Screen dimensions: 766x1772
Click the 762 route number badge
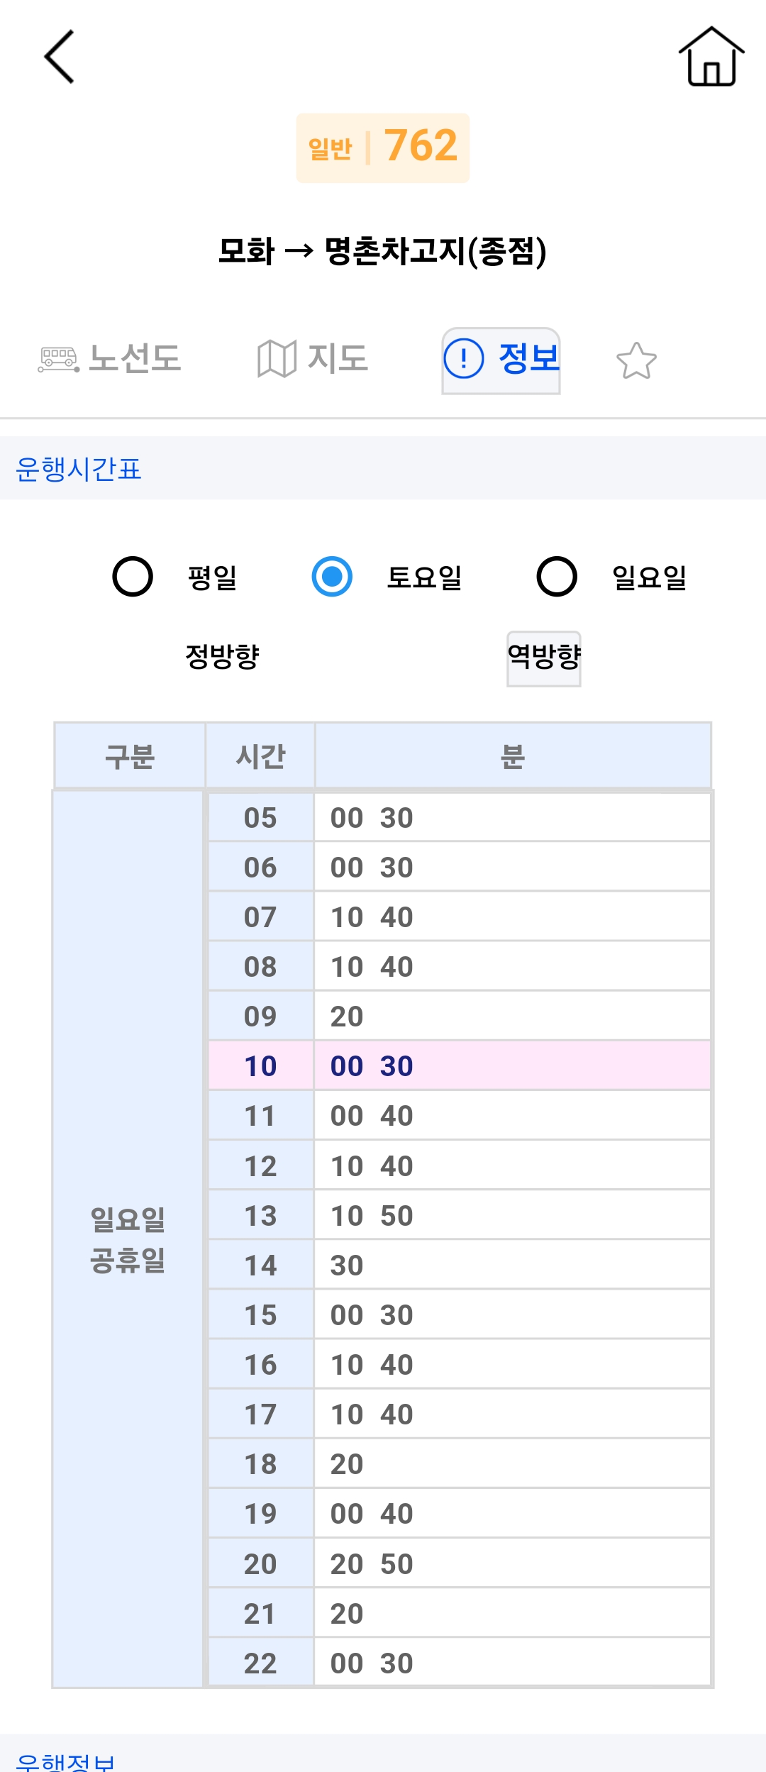coord(383,148)
